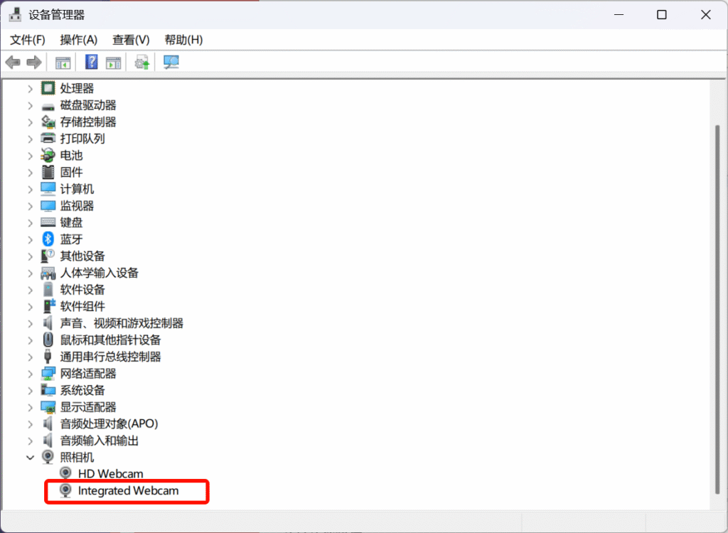This screenshot has width=728, height=533.
Task: Select 声音、视频和游戏控制器 category
Action: [122, 323]
